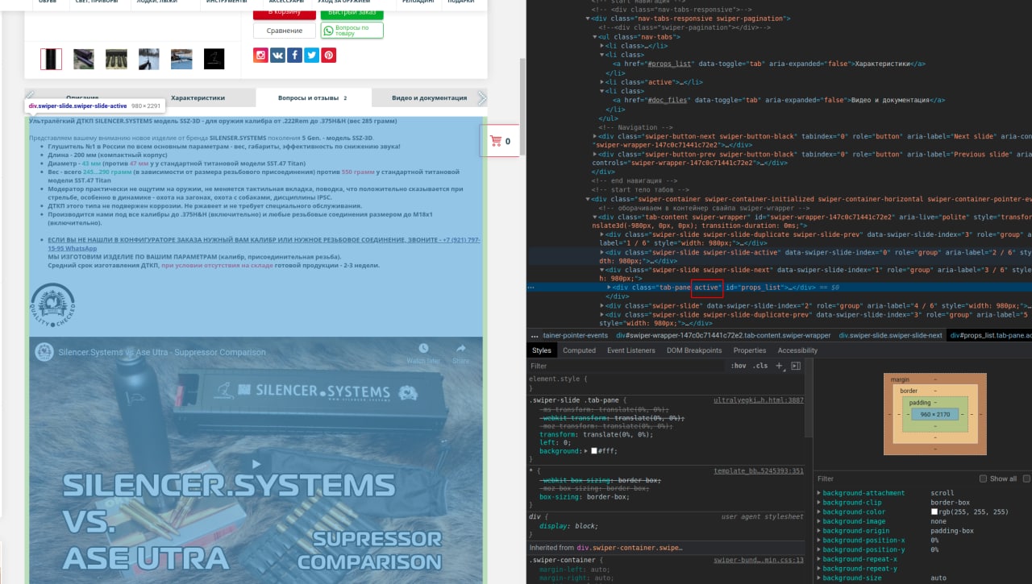The height and width of the screenshot is (584, 1032).
Task: Open source link template_bb…5245393:351
Action: pos(758,471)
